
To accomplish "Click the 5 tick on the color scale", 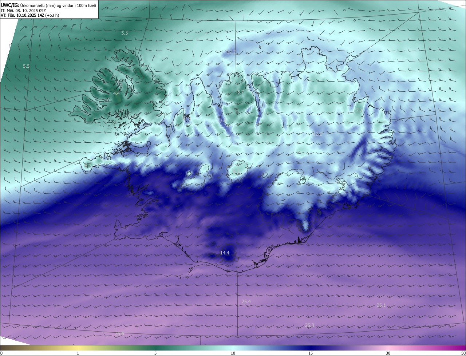I will click(x=155, y=353).
